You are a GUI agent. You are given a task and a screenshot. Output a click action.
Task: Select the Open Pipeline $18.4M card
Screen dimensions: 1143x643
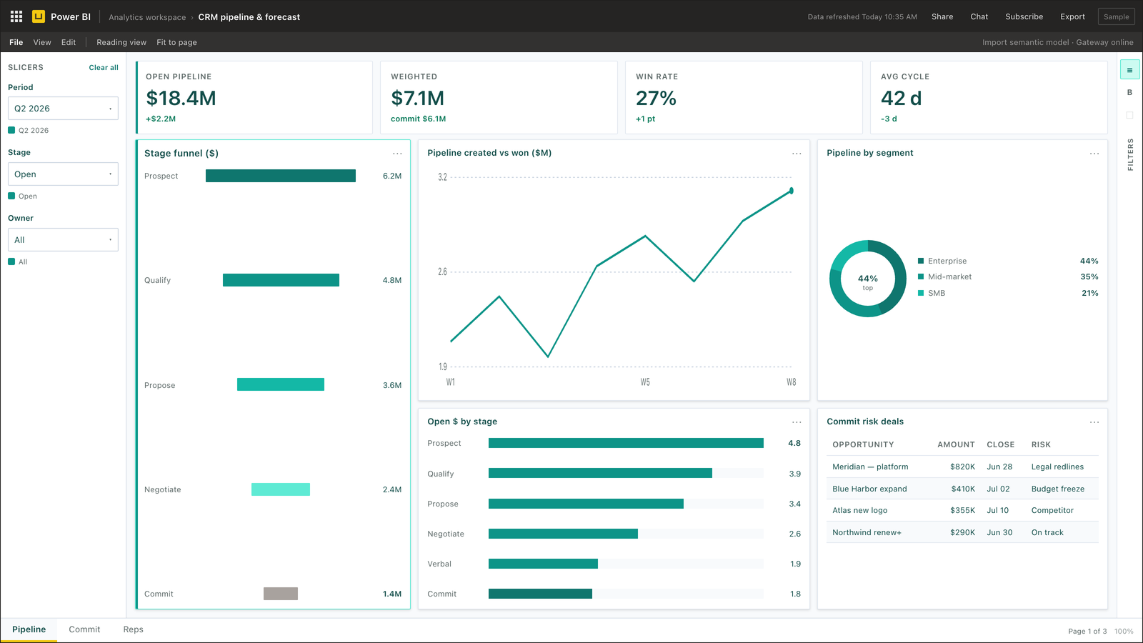(x=254, y=97)
